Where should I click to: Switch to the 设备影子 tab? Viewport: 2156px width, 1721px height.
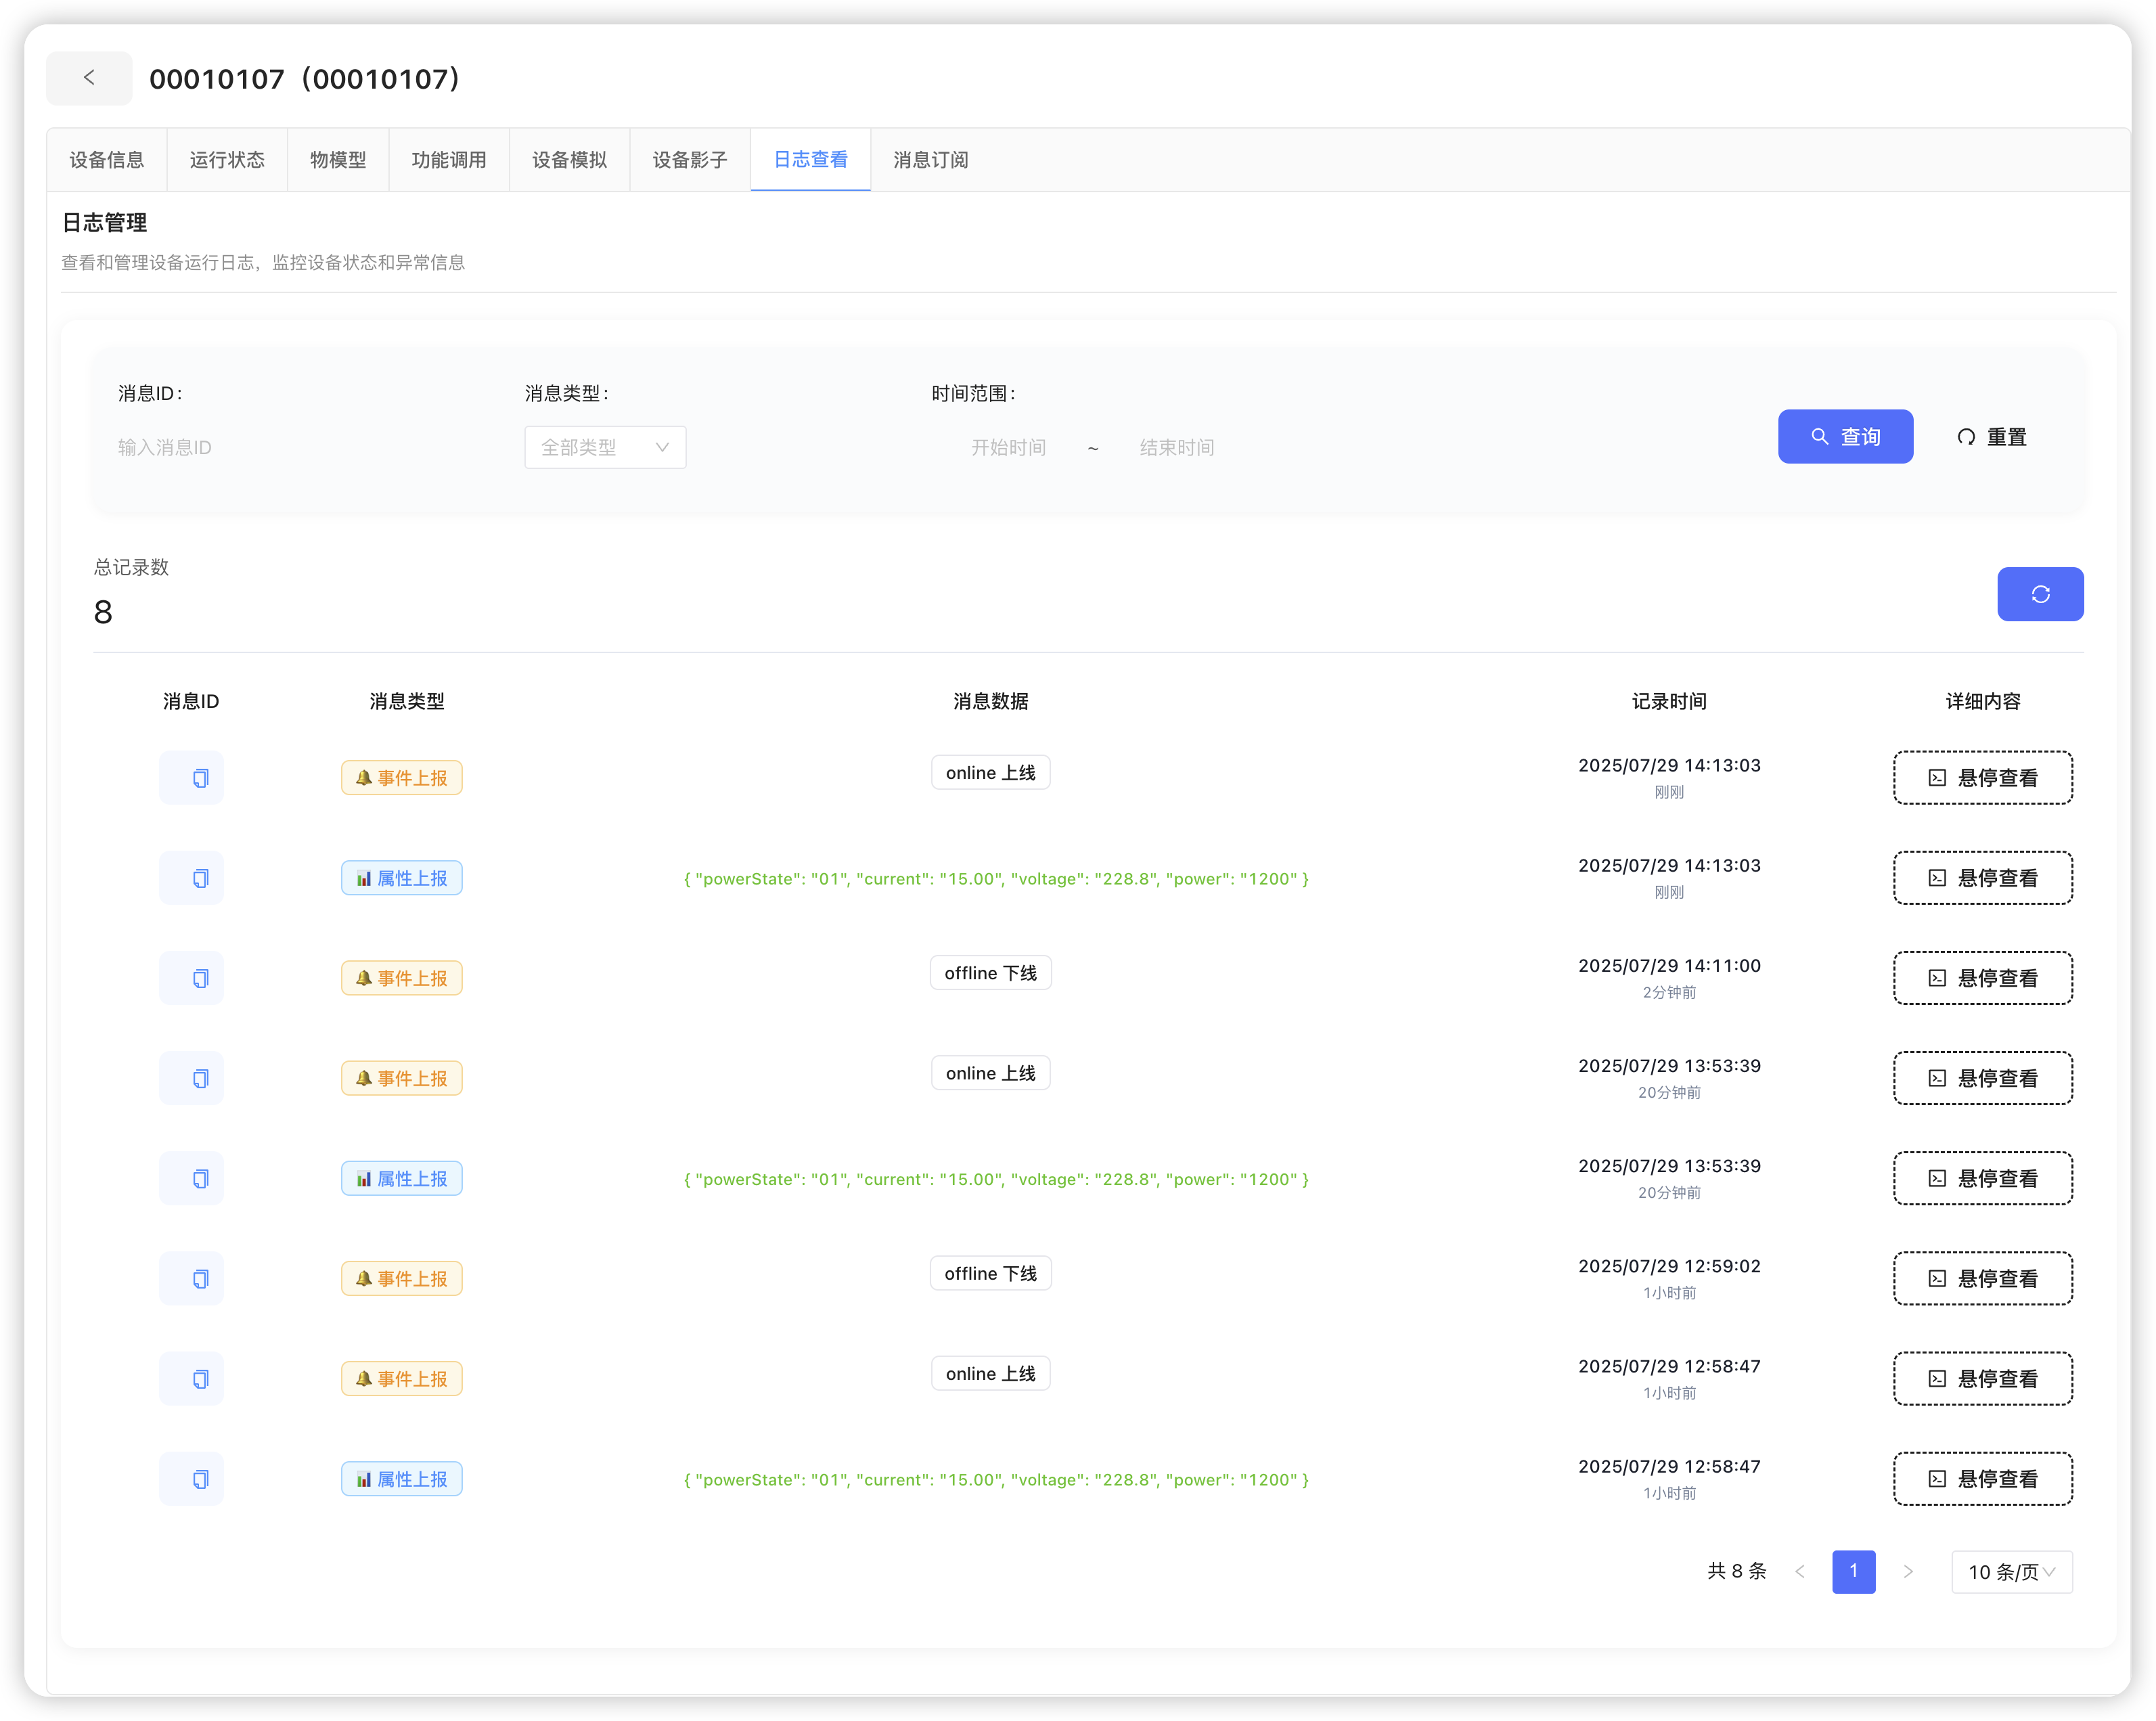coord(689,160)
